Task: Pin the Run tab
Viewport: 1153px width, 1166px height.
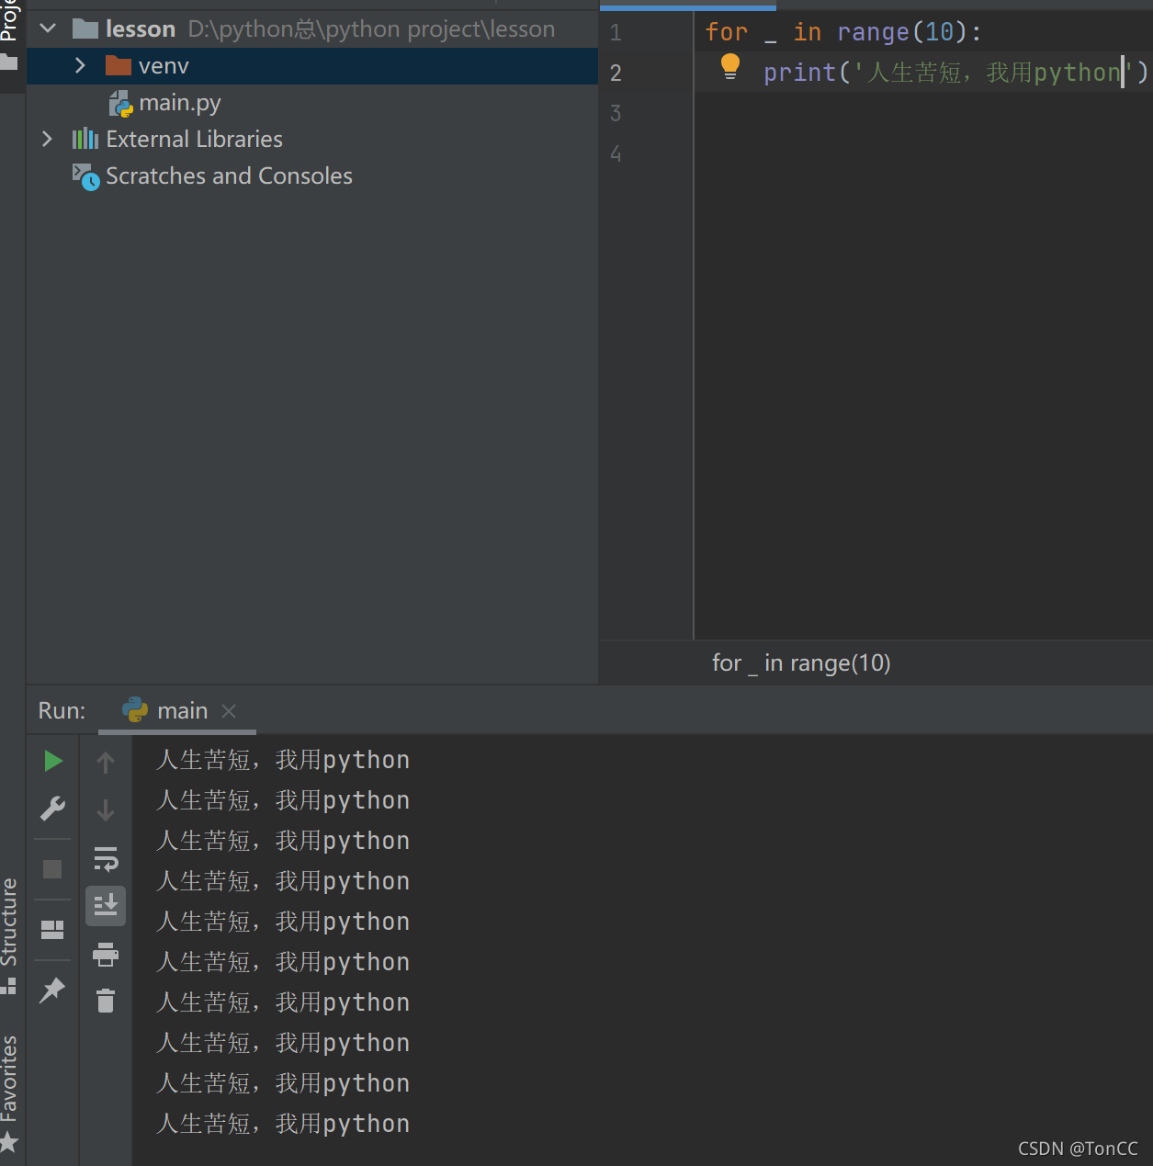Action: pyautogui.click(x=52, y=990)
